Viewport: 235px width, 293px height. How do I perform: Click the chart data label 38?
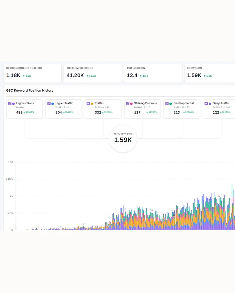point(151,210)
